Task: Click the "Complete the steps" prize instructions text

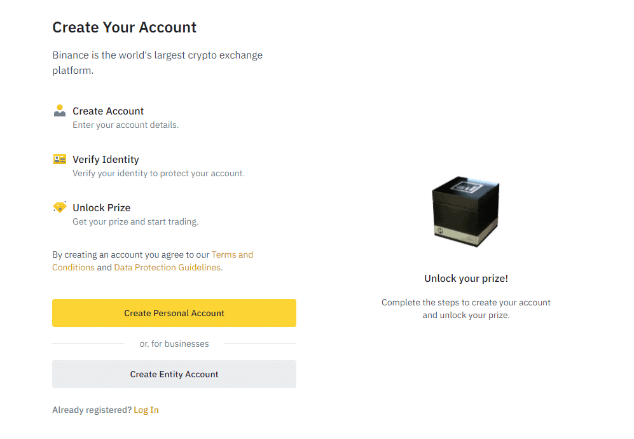Action: pos(466,309)
